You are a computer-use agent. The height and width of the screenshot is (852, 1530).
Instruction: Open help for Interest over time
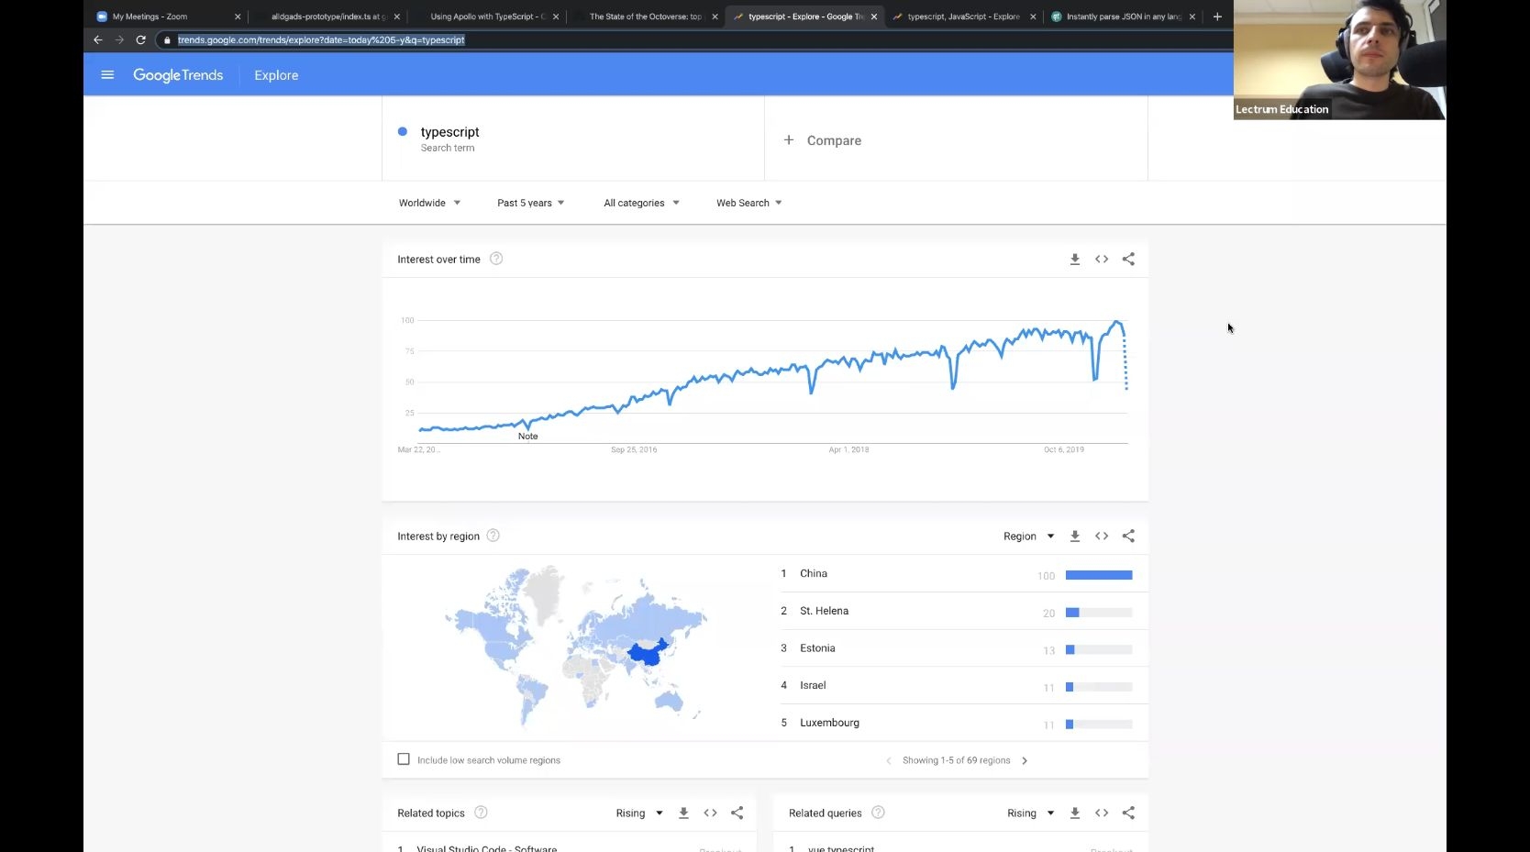pyautogui.click(x=496, y=259)
